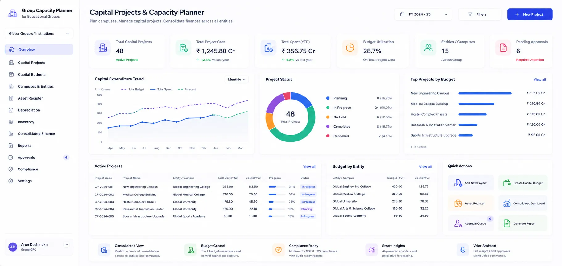Click project code CP-2024-003
Viewport: 562px width, 266px height.
point(104,202)
